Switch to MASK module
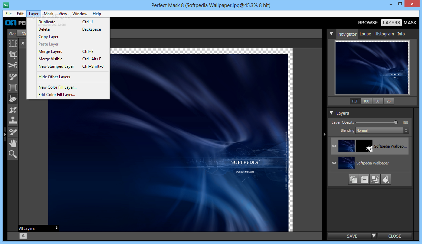 point(410,23)
